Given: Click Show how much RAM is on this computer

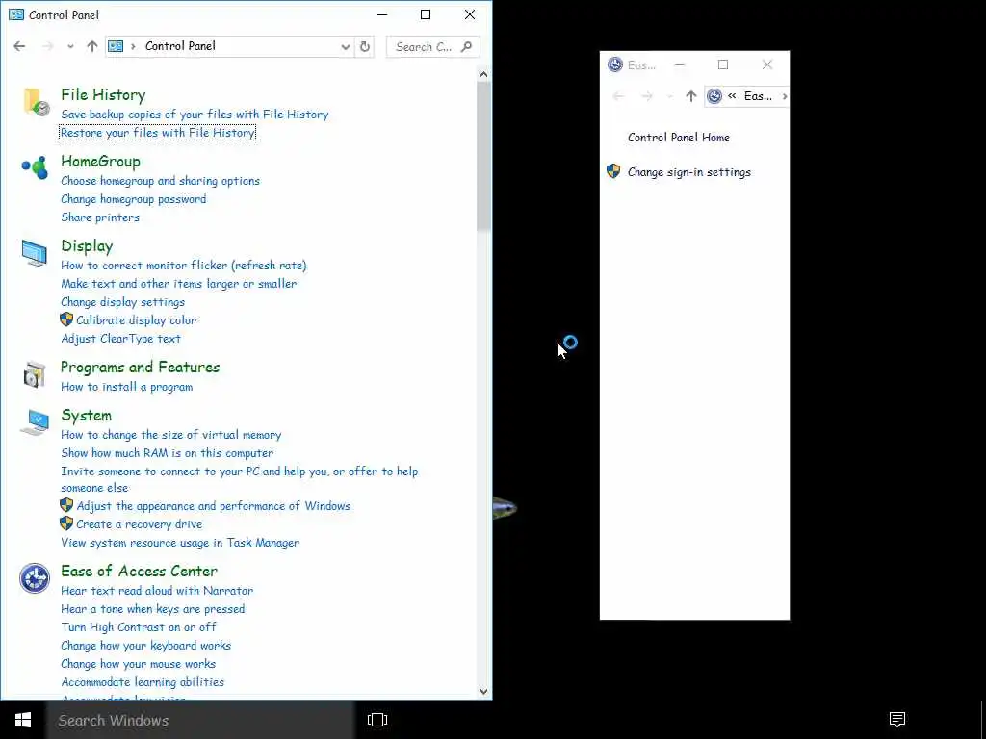Looking at the screenshot, I should coord(168,453).
